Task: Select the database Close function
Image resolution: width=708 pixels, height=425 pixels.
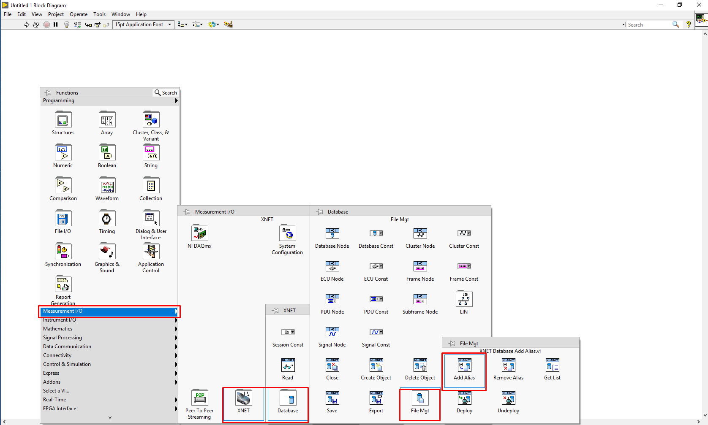Action: [x=332, y=365]
